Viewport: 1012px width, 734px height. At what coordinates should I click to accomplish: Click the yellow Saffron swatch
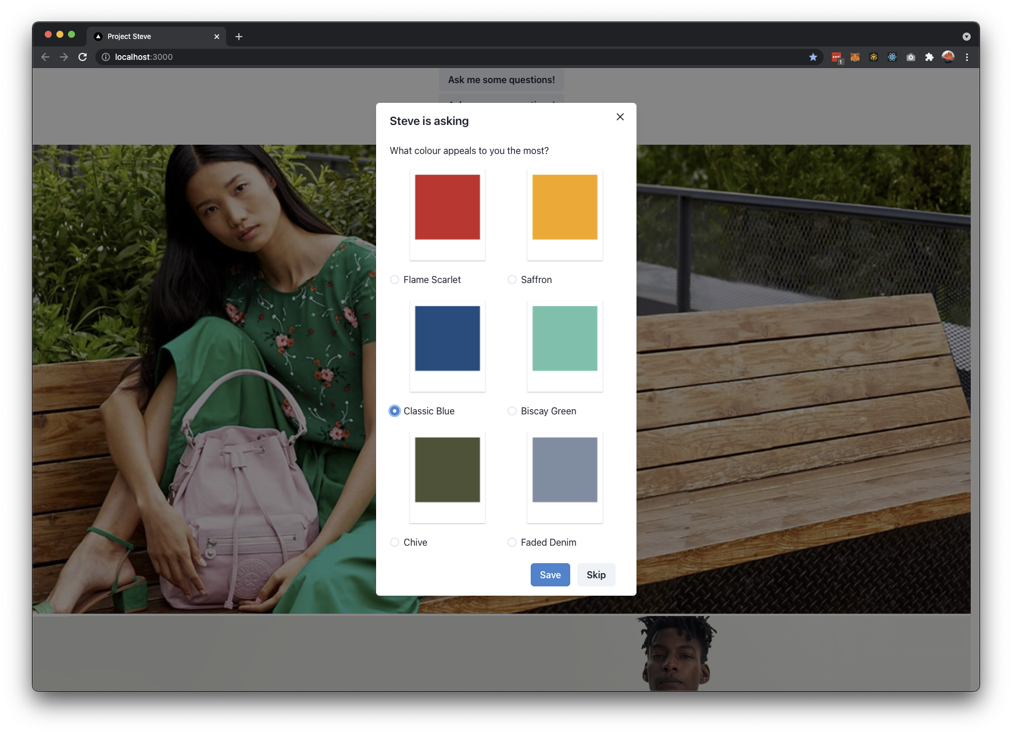565,207
